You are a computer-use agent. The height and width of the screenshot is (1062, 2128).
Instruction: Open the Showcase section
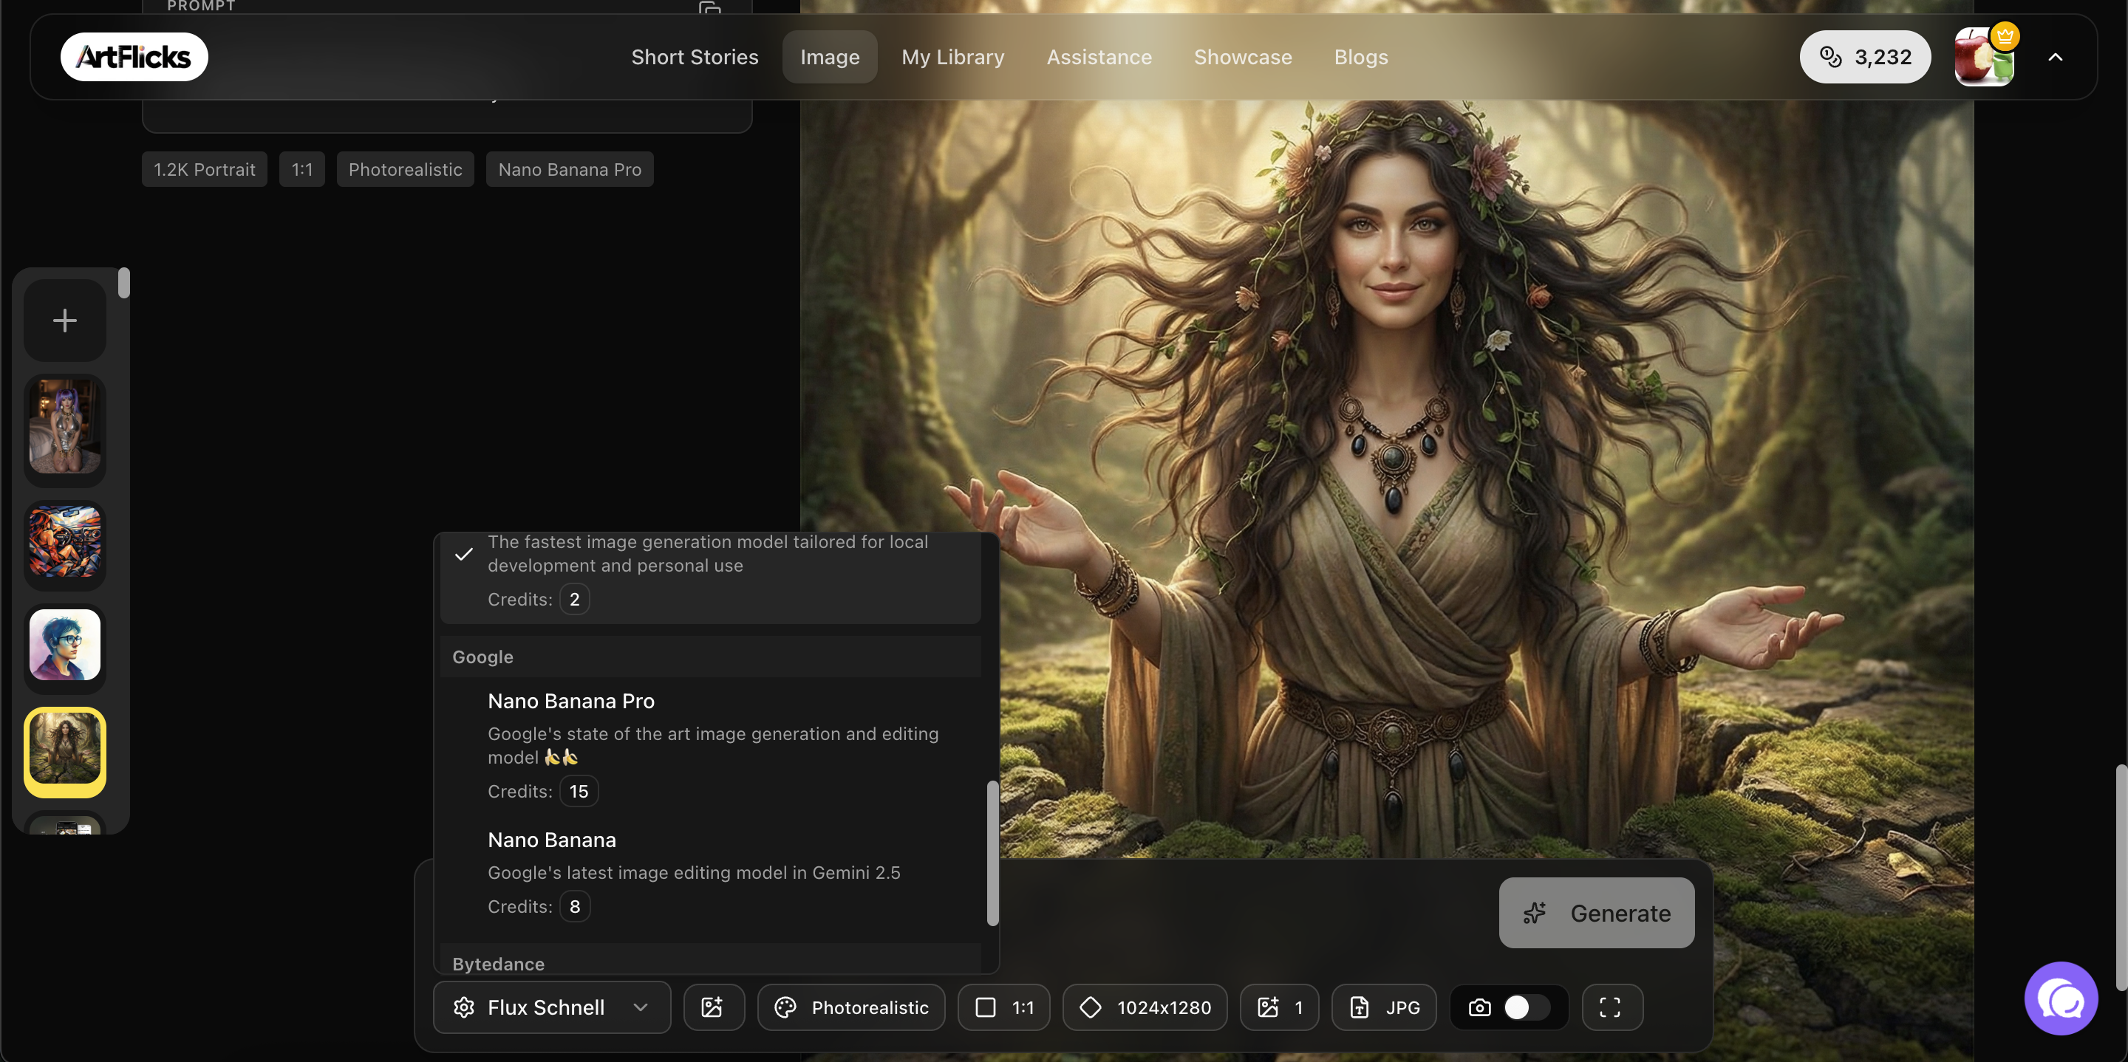coord(1244,57)
